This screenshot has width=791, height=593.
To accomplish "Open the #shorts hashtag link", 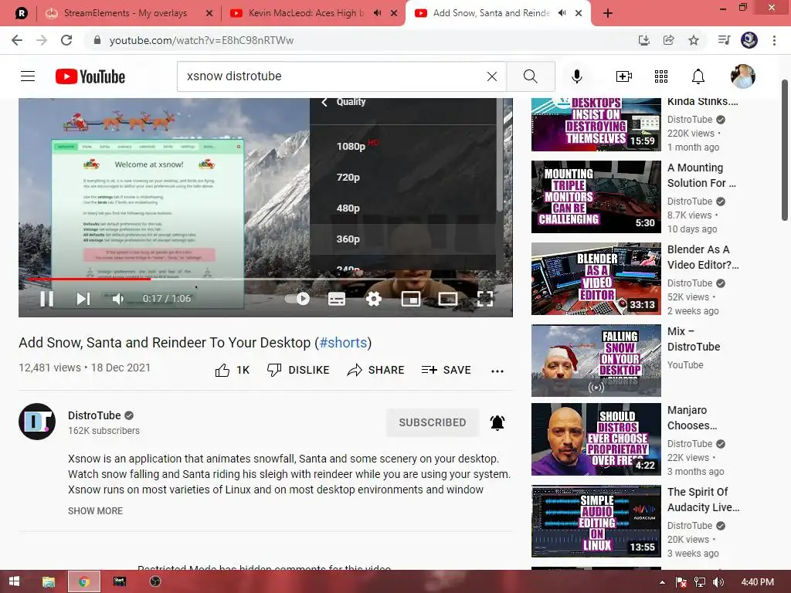I will [343, 343].
